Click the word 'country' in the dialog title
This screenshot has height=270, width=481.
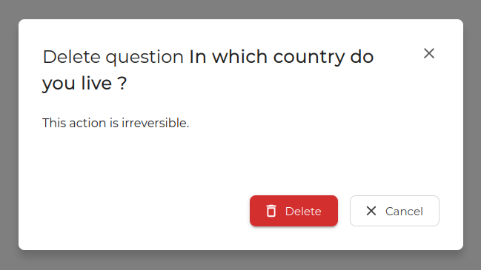tap(309, 58)
